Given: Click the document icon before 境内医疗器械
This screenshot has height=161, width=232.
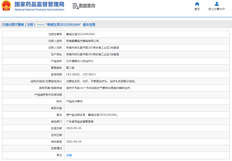Looking at the screenshot, I should pos(4,25).
